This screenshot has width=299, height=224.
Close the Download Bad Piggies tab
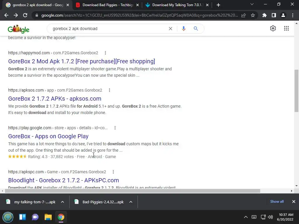tap(138, 5)
